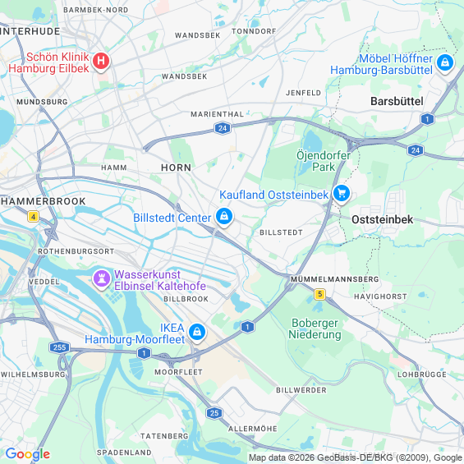This screenshot has height=464, width=464.
Task: Select the Boberger Niederung park label
Action: [315, 328]
